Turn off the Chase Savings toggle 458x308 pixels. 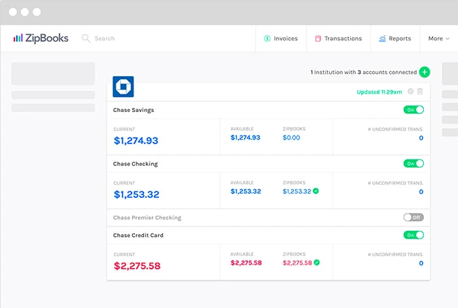point(414,110)
